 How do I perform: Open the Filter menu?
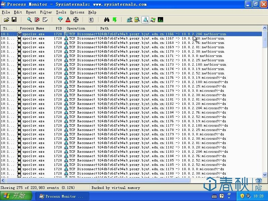click(x=46, y=12)
